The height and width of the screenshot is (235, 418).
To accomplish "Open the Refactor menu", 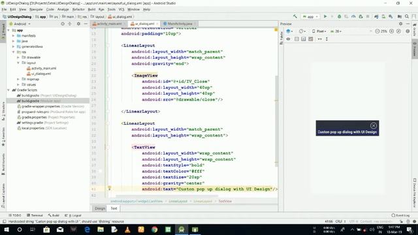I will coord(78,9).
